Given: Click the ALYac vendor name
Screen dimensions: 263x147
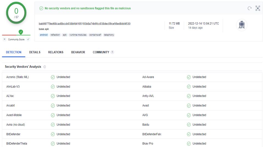Looking at the screenshot, I should 10,96.
